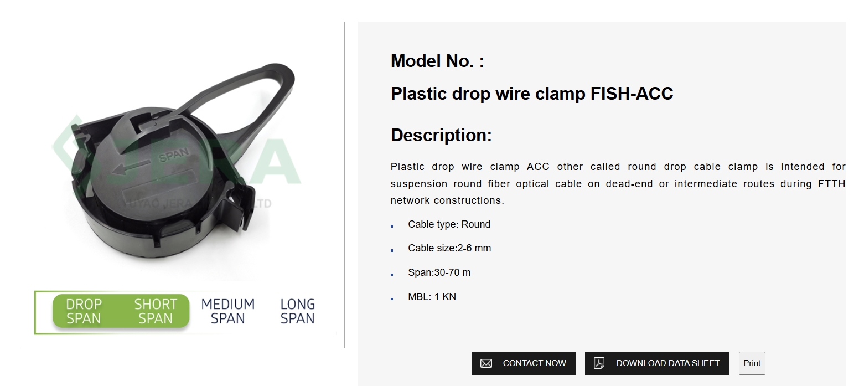Viewport: 854px width, 386px height.
Task: Select the LONG SPAN indicator icon
Action: 297,311
